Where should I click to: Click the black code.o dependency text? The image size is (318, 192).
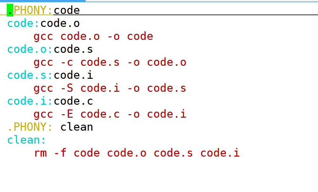click(x=60, y=23)
